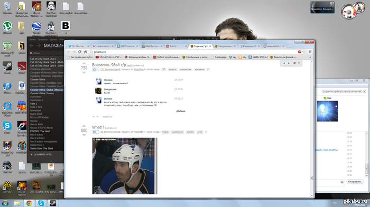Open Michel Teló vs. PSY bookmark
Screen dimensions: 370x207
click(108, 57)
